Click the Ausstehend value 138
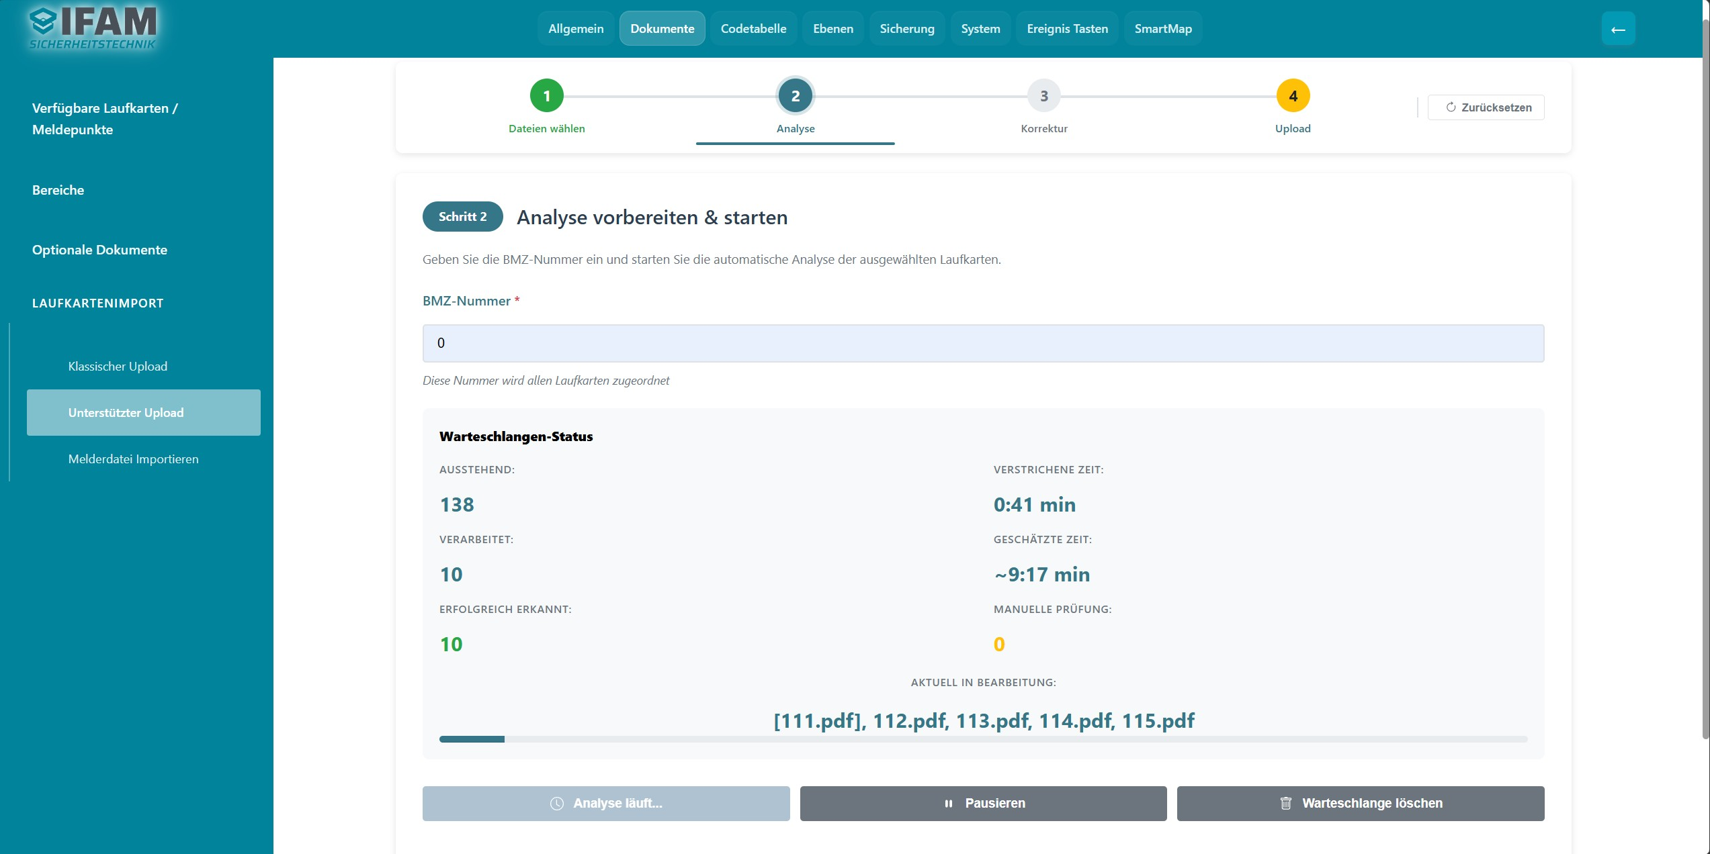 [457, 505]
